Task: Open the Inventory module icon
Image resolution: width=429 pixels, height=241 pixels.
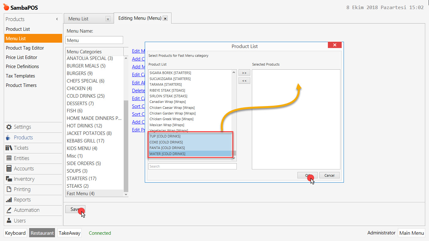Action: coord(9,179)
